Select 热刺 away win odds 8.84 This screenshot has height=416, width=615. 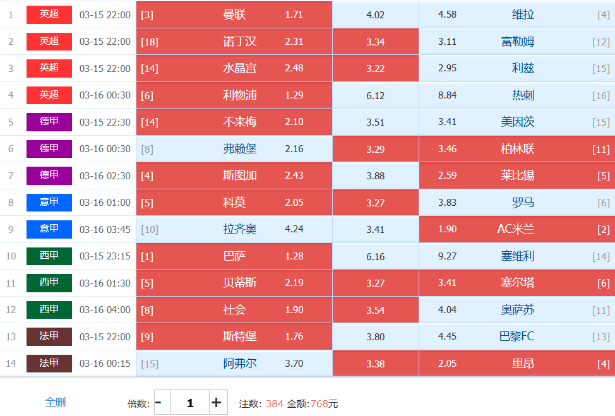pos(516,95)
